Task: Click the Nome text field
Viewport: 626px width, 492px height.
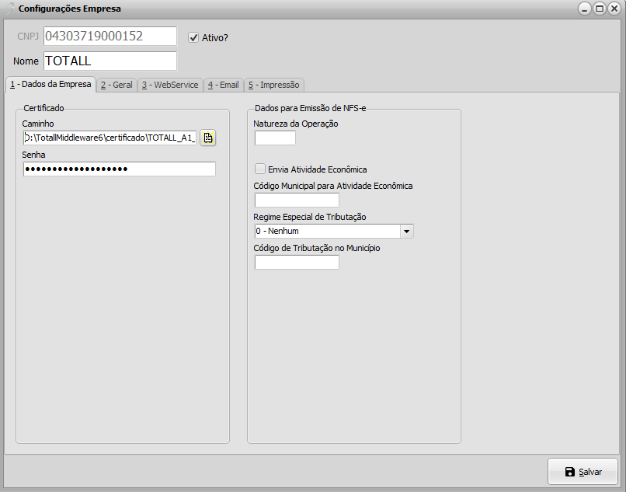Action: (x=110, y=61)
